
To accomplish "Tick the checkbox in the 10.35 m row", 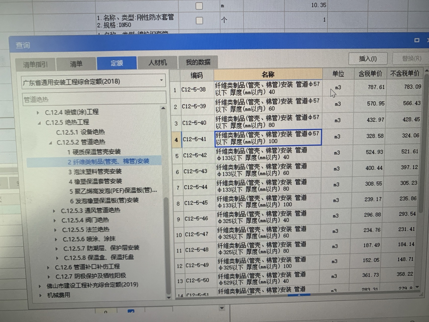I will (x=199, y=6).
